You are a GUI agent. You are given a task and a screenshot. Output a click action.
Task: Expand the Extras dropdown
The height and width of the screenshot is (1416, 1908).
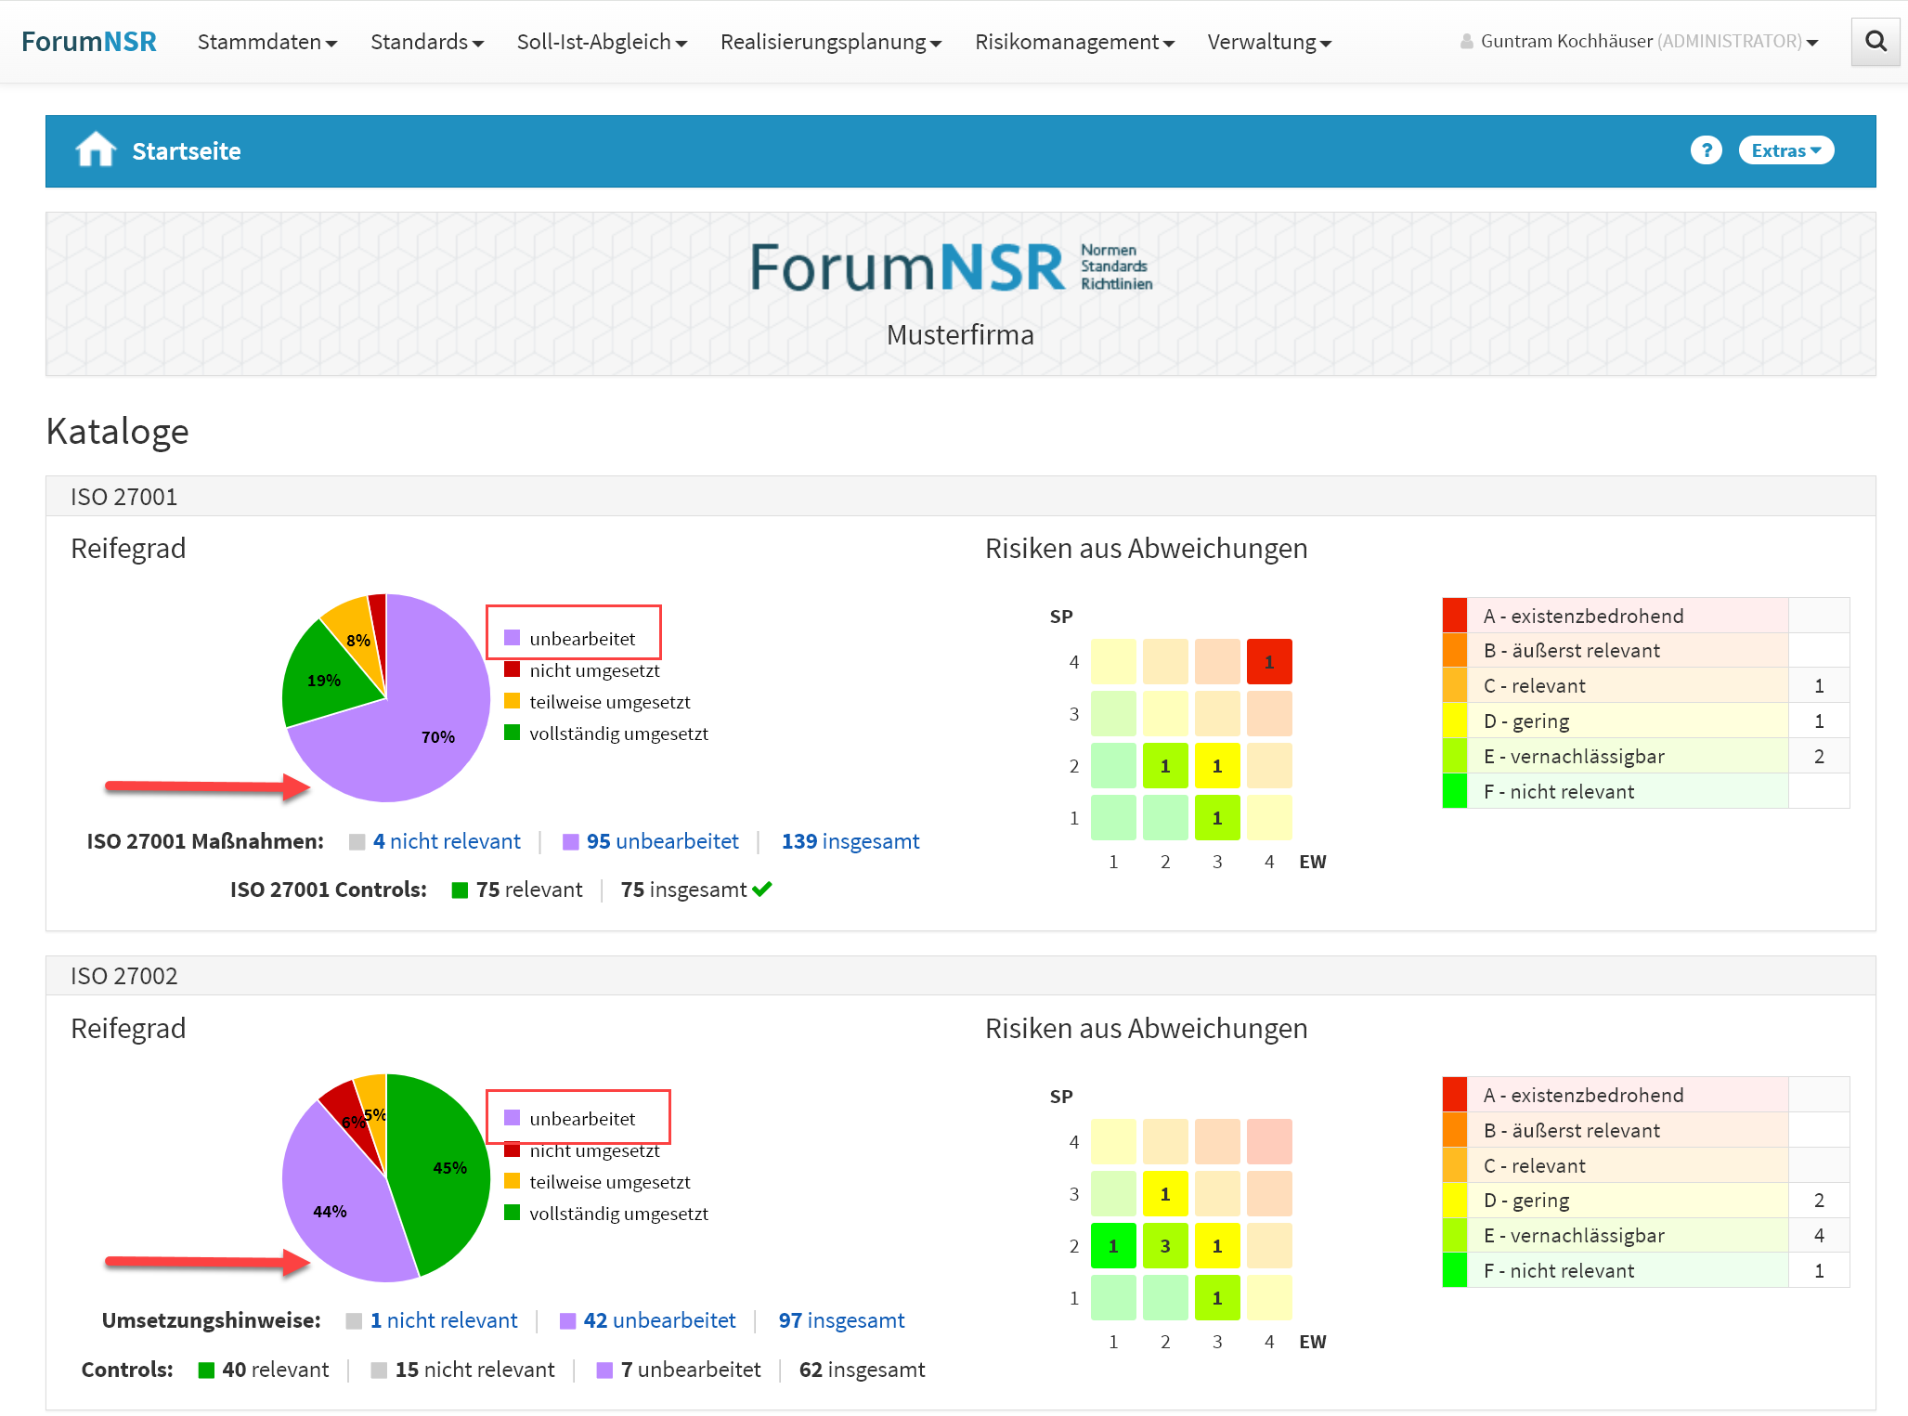coord(1785,150)
